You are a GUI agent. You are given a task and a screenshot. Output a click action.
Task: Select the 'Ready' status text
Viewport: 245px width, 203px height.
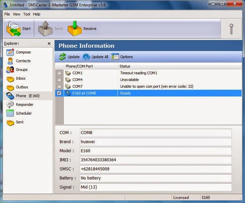[x=126, y=93]
